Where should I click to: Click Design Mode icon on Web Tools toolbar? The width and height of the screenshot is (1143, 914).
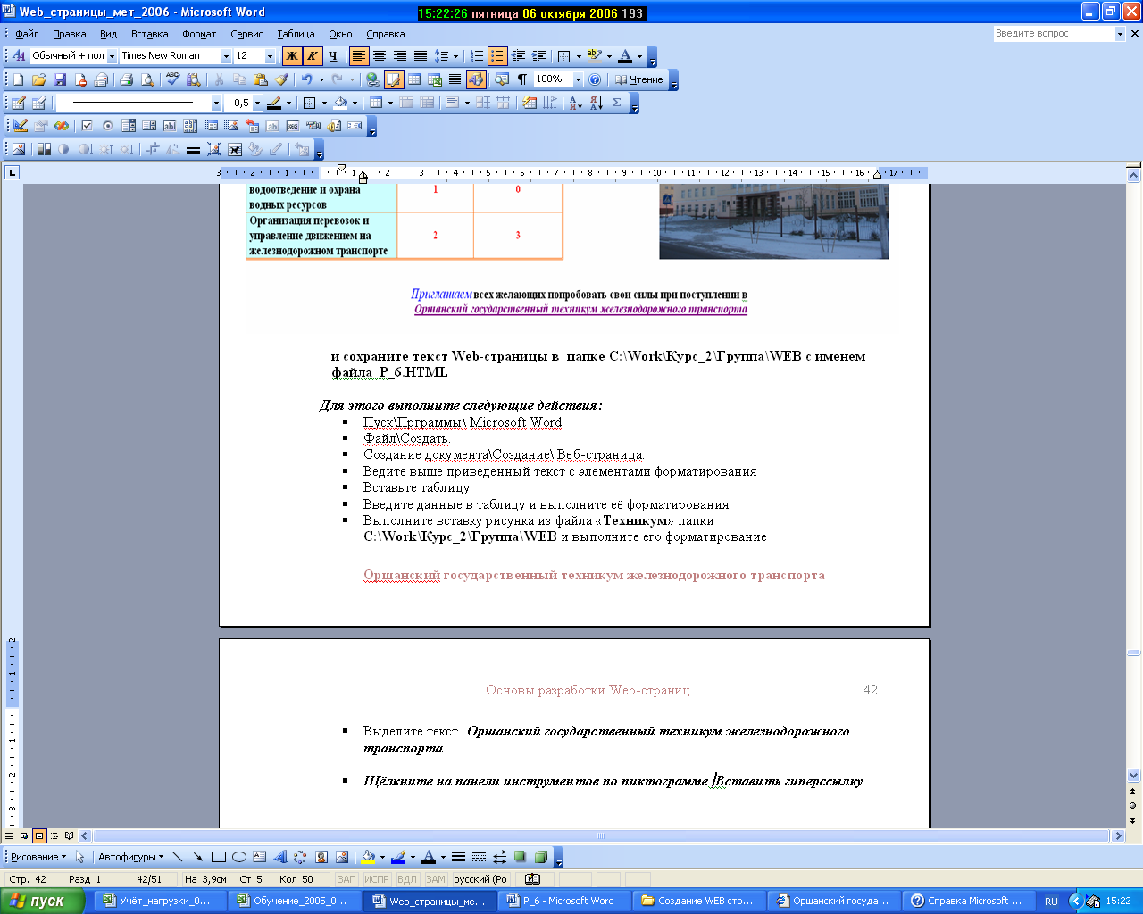click(x=20, y=126)
